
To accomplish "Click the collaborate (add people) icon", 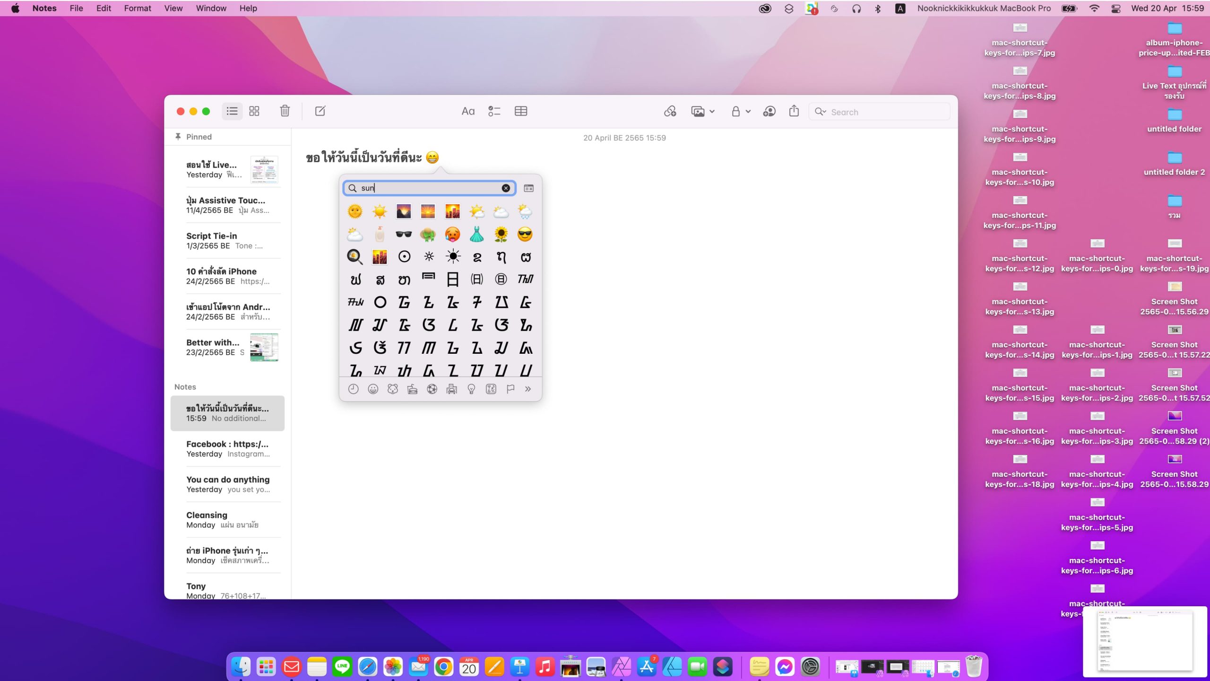I will pyautogui.click(x=769, y=112).
